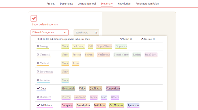The image size is (198, 110).
Task: Click the magnifier search icon
Action: 96,33
